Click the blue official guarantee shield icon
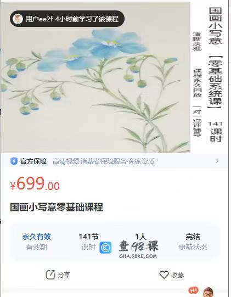The height and width of the screenshot is (297, 231). pyautogui.click(x=14, y=161)
